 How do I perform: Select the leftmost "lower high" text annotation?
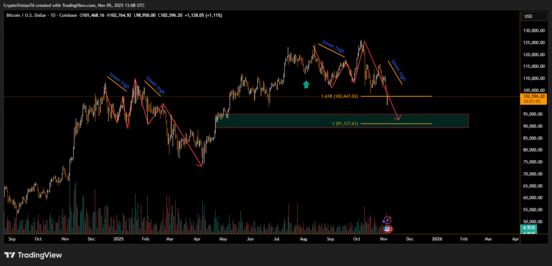[x=119, y=81]
